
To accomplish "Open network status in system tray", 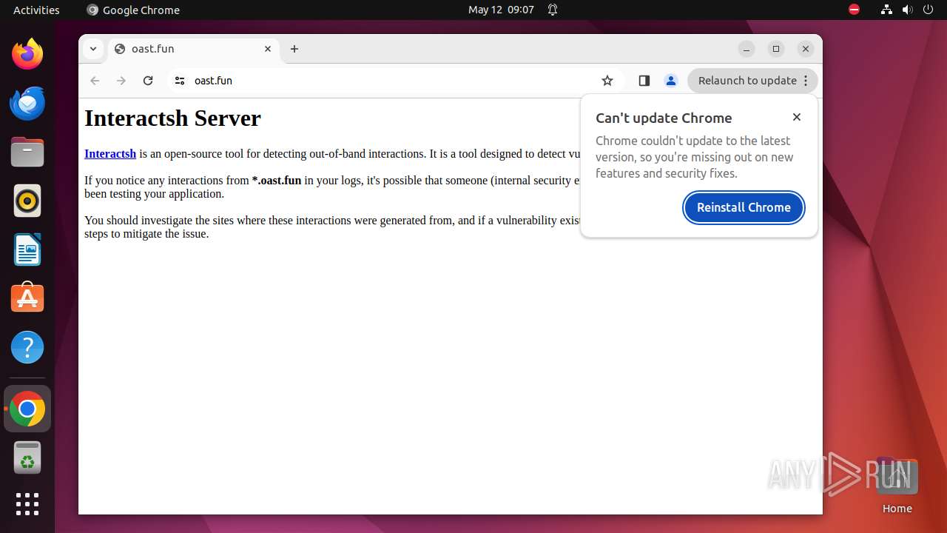I will [x=886, y=10].
